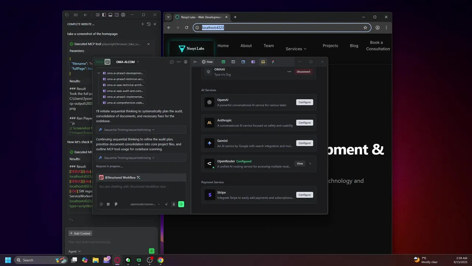Click the Figma attach icon in the chat input
The height and width of the screenshot is (266, 472).
pyautogui.click(x=116, y=204)
